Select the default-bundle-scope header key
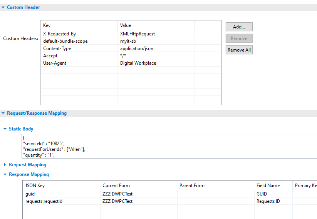The height and width of the screenshot is (219, 317). tap(65, 41)
